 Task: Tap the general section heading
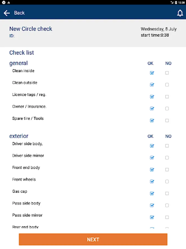tap(18, 63)
